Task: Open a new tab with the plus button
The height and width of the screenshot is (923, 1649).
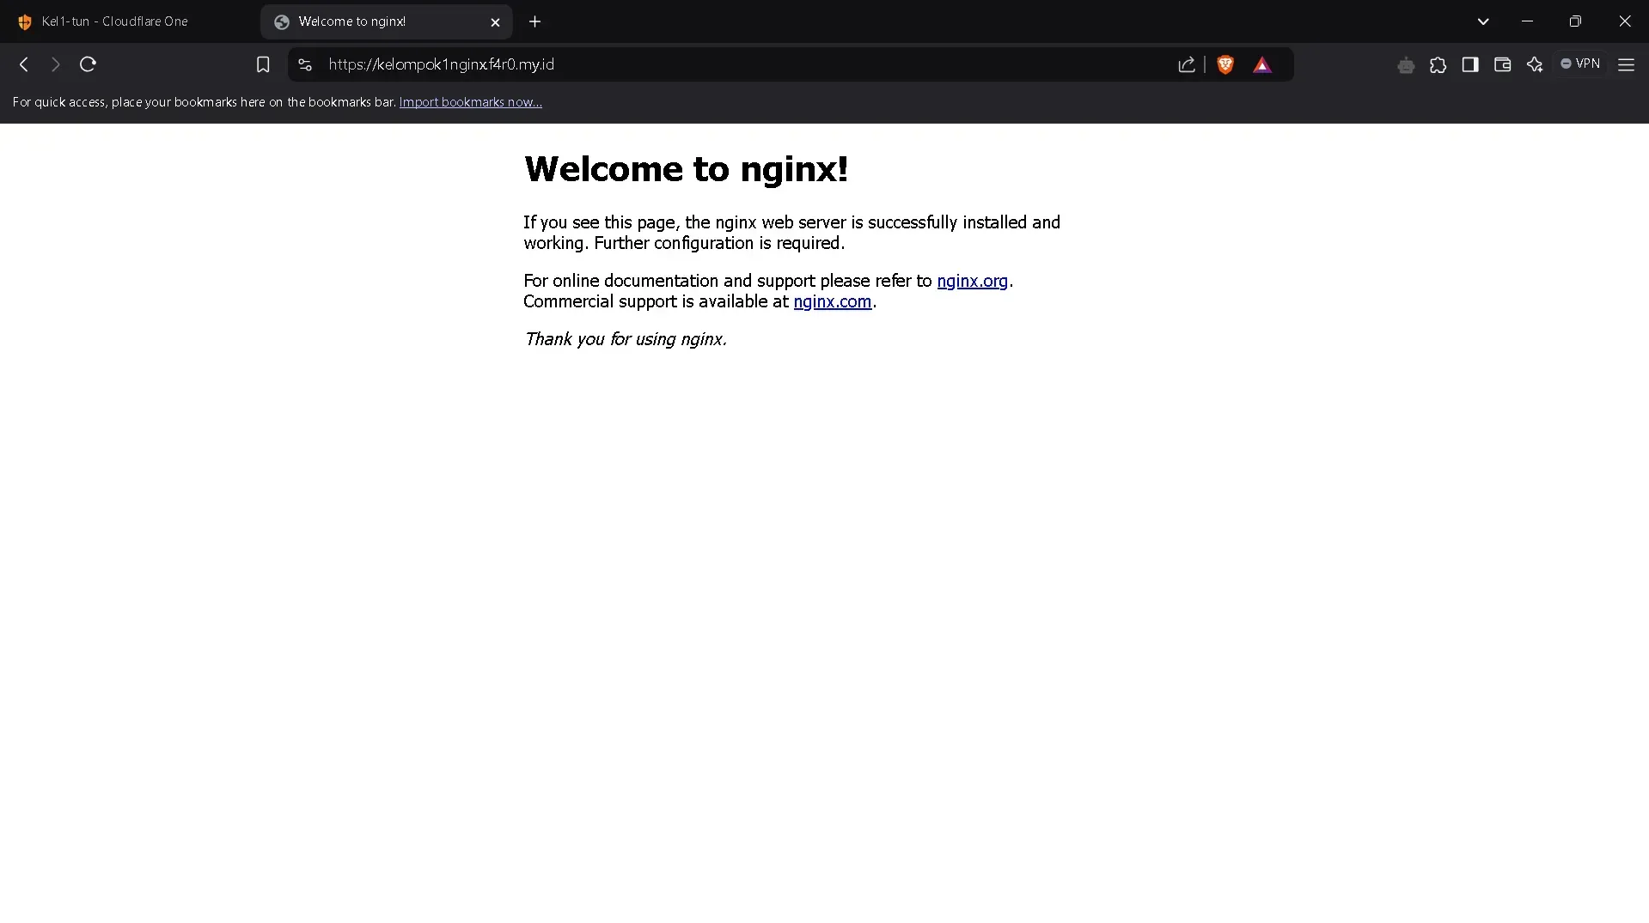Action: [x=535, y=21]
